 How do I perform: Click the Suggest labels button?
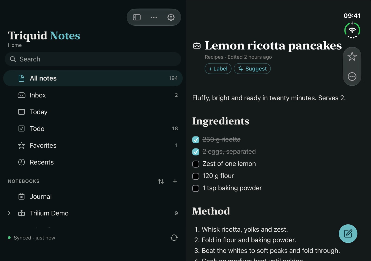pos(252,69)
